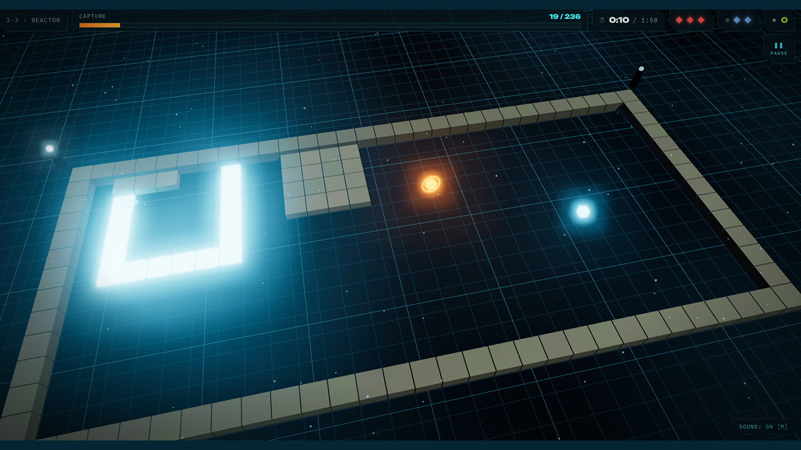
Task: Toggle sound using the Sound: On [M] indicator
Action: click(x=763, y=427)
